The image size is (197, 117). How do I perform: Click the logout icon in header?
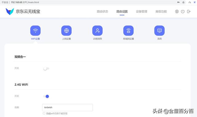click(189, 11)
